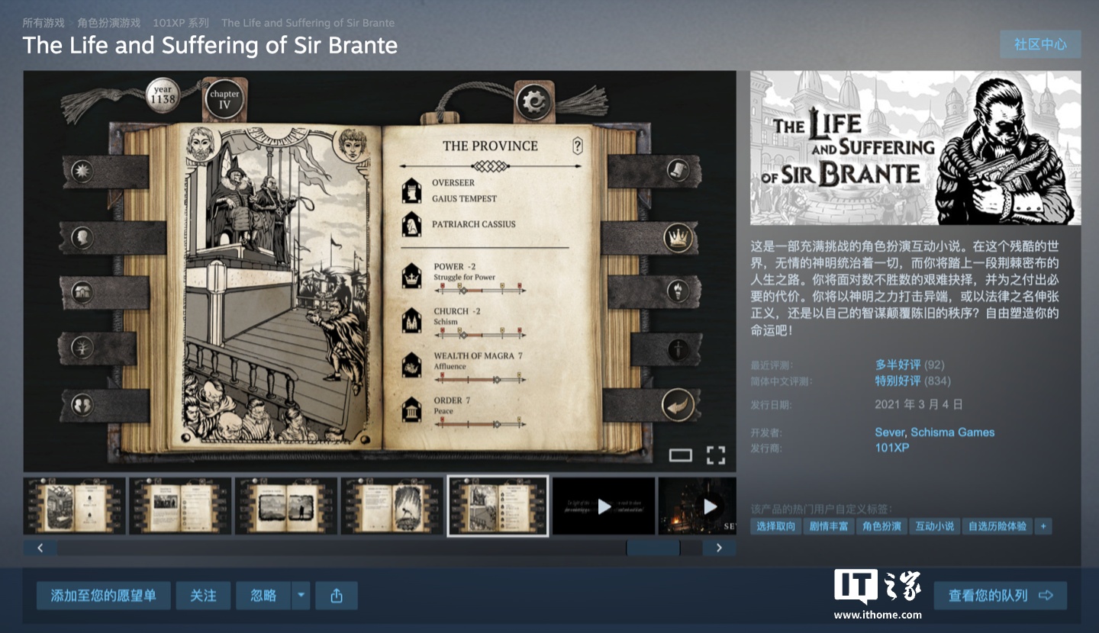Screen dimensions: 1099x633
Task: Click the dagger bookmark icon on the book's right edge
Action: [x=678, y=349]
